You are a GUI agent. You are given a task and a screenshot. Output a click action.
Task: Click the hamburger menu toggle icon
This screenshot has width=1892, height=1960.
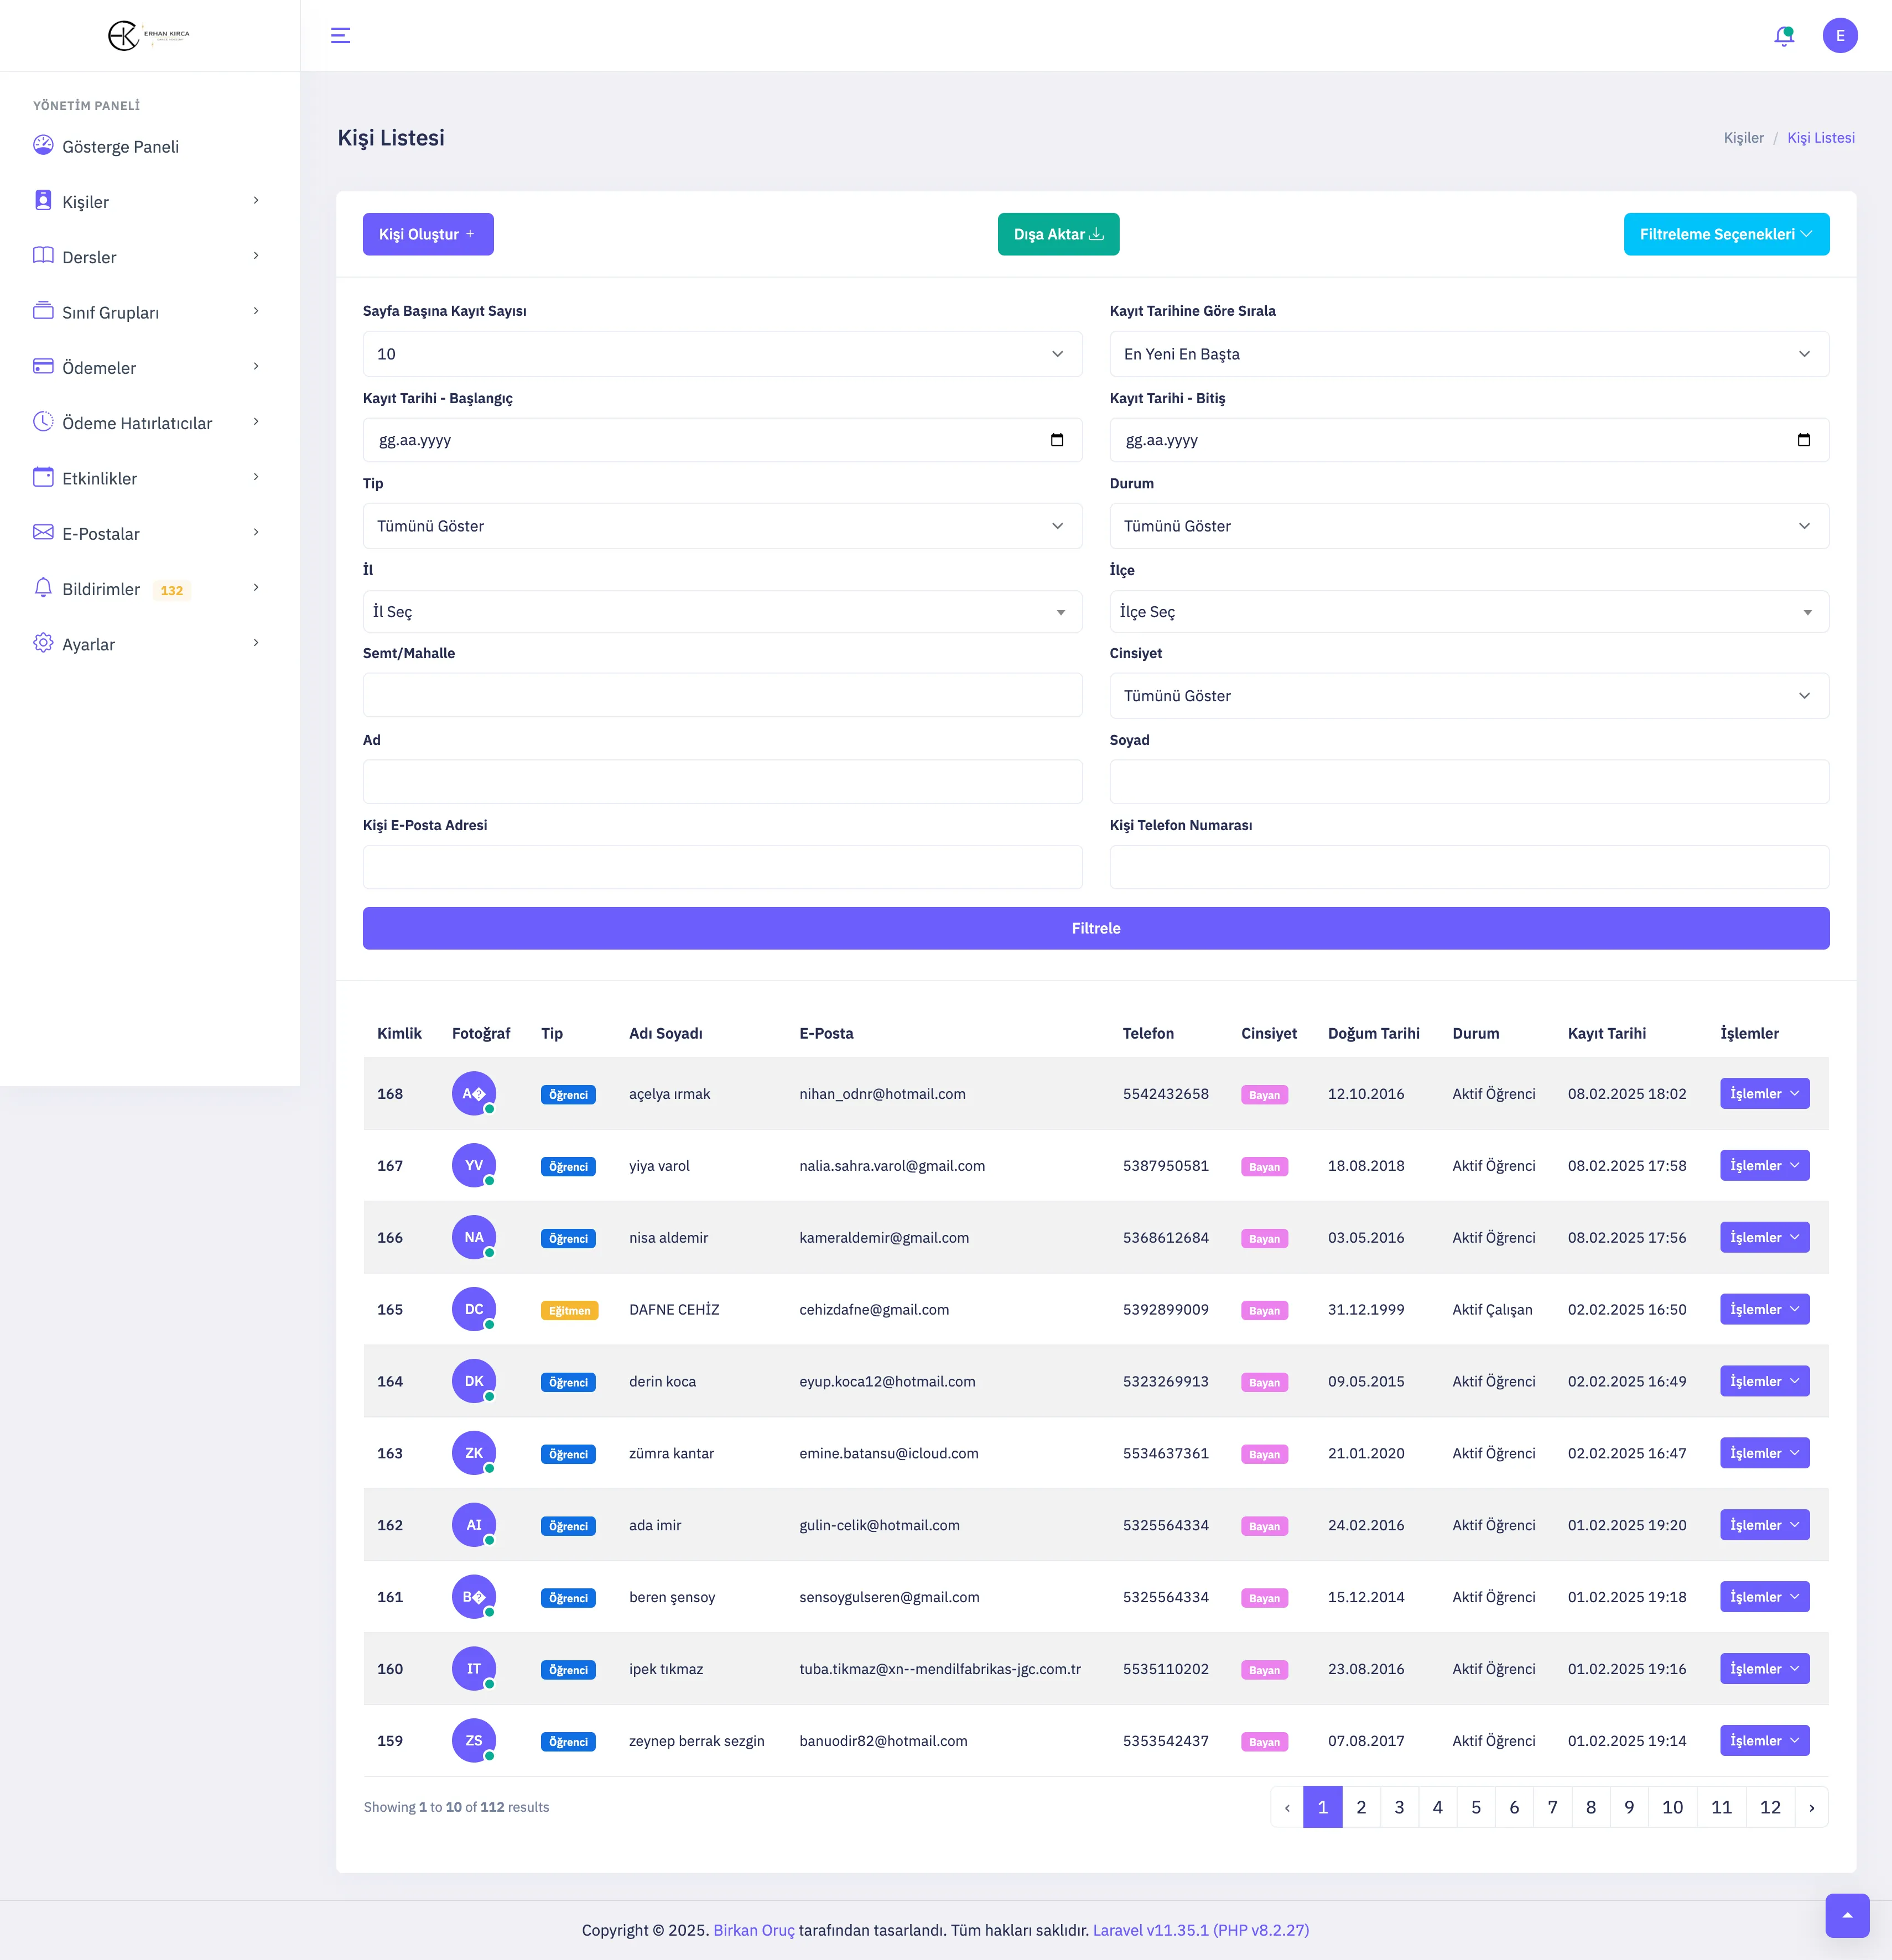340,36
